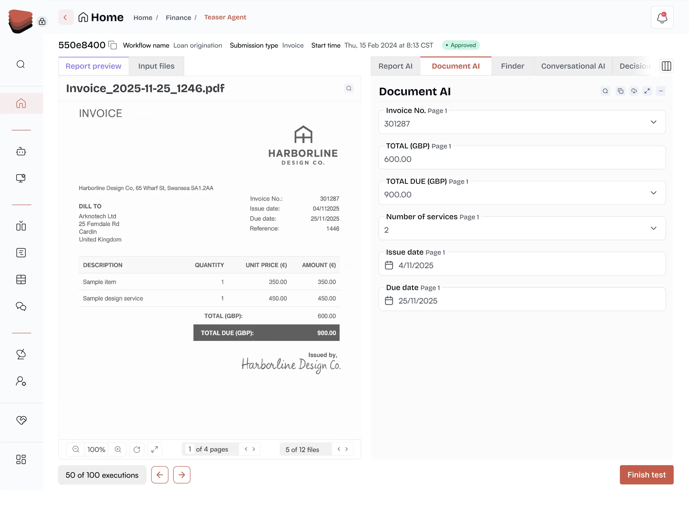Click the robot agent sidebar icon

coord(21,151)
